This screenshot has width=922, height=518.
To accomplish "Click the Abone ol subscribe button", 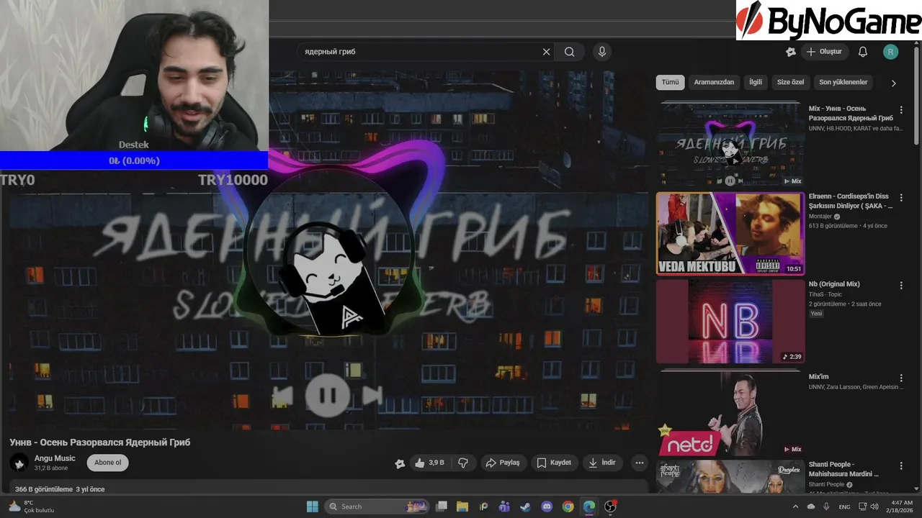I will click(x=108, y=463).
